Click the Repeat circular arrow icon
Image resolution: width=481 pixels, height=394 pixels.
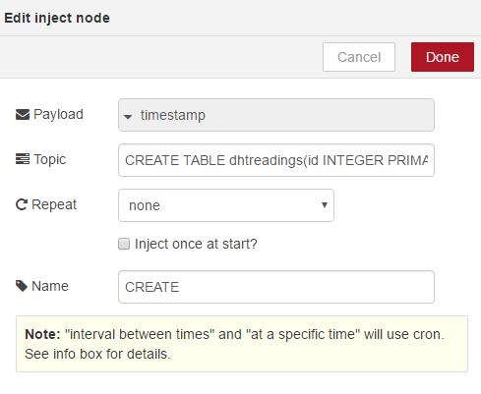22,204
